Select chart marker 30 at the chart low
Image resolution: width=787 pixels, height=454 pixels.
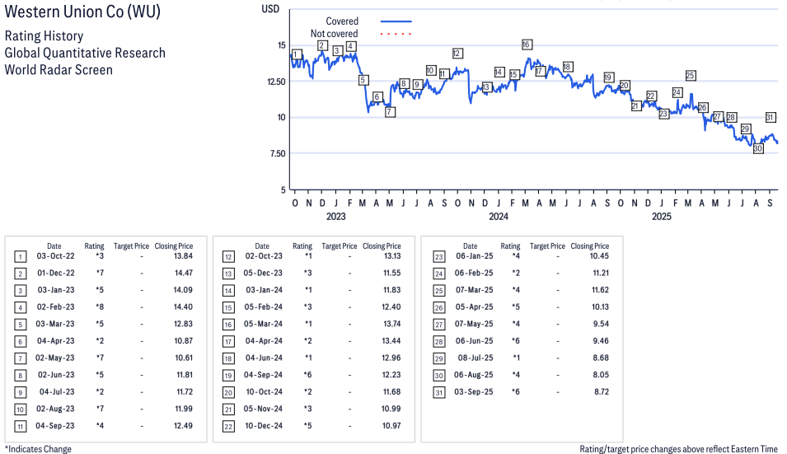(x=758, y=148)
